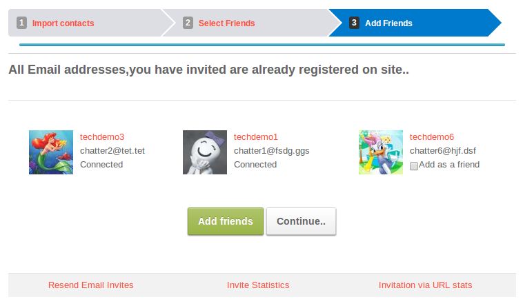Click the techdemo1 smiling figure avatar
The height and width of the screenshot is (306, 523).
pyautogui.click(x=205, y=152)
